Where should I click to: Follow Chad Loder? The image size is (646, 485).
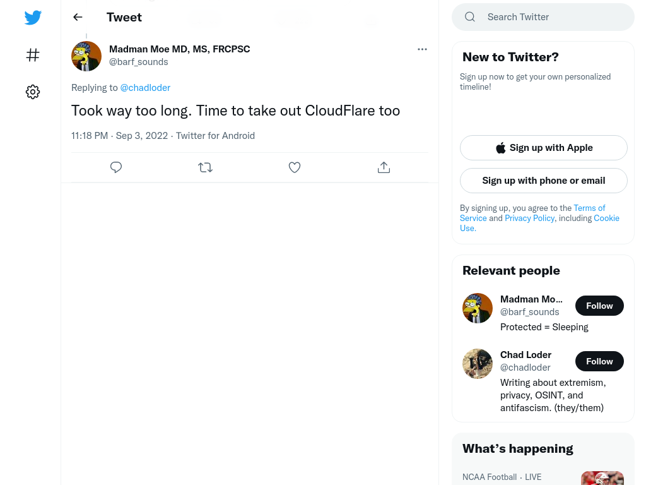(x=599, y=361)
